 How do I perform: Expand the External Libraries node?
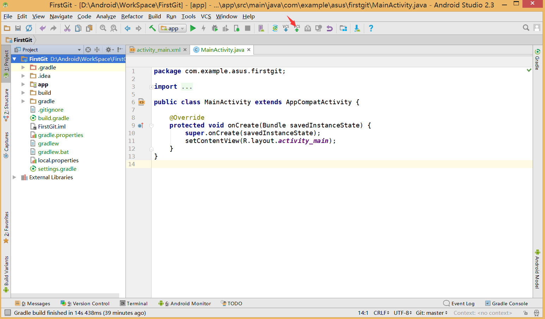click(x=14, y=177)
